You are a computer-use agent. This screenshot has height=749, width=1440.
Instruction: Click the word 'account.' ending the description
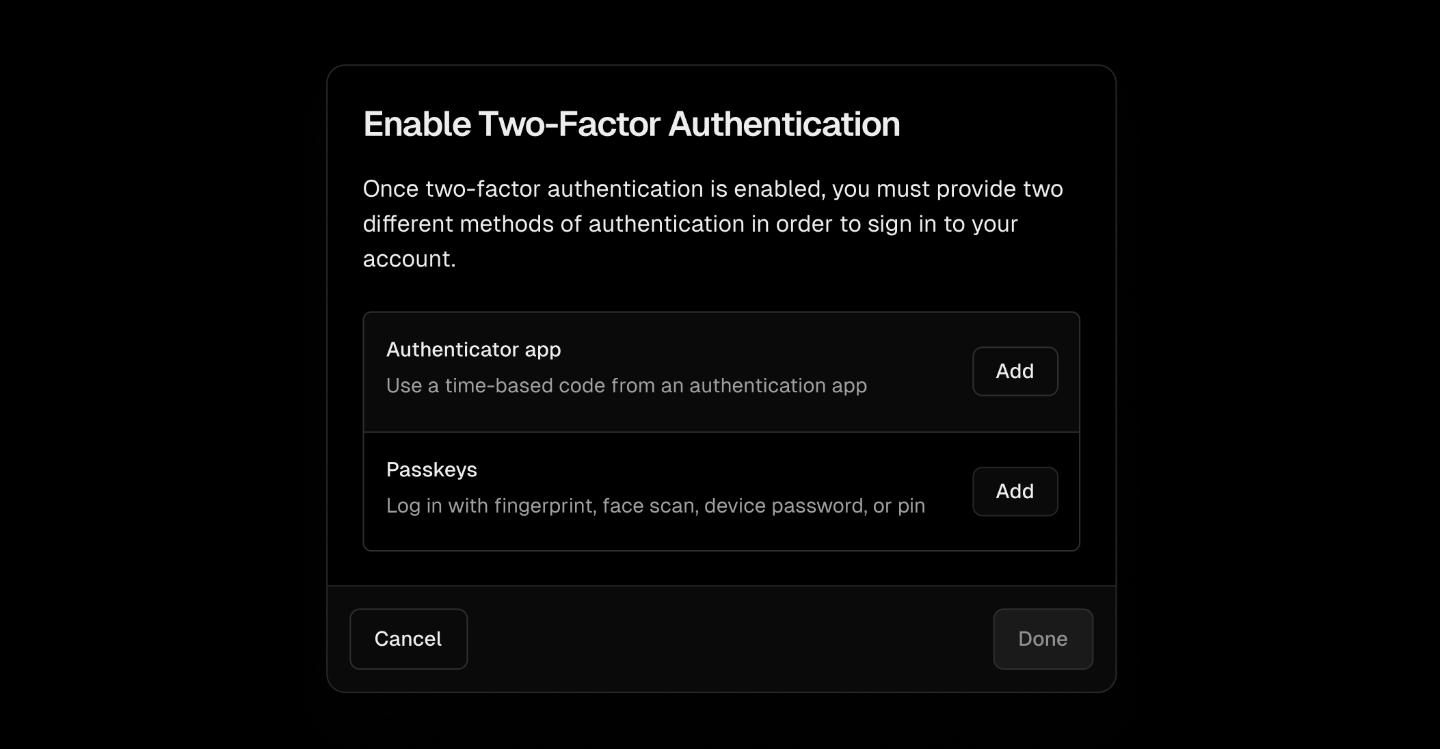click(409, 259)
